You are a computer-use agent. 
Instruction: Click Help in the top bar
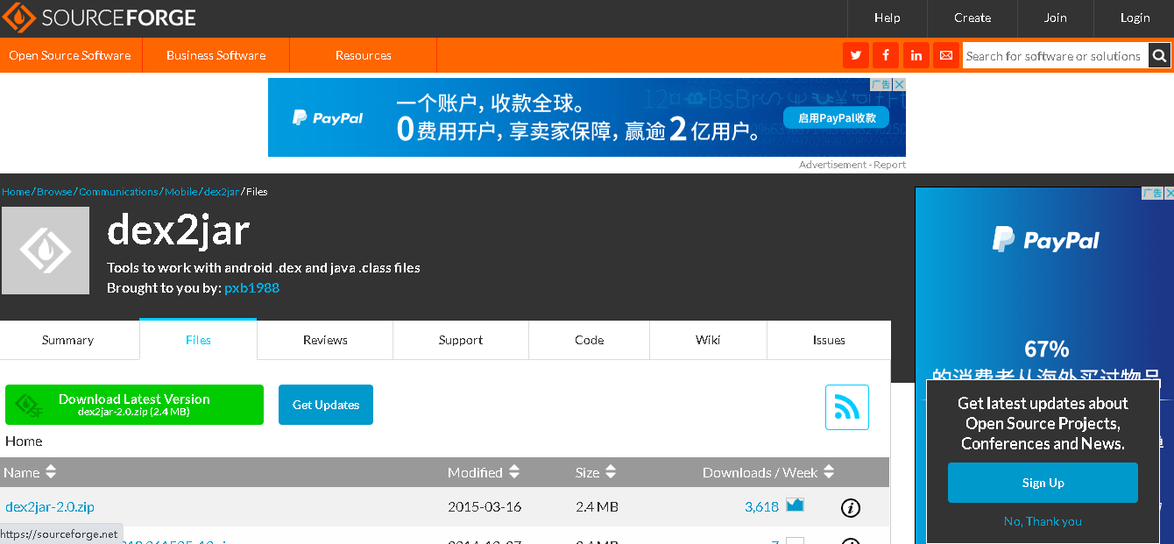(887, 18)
